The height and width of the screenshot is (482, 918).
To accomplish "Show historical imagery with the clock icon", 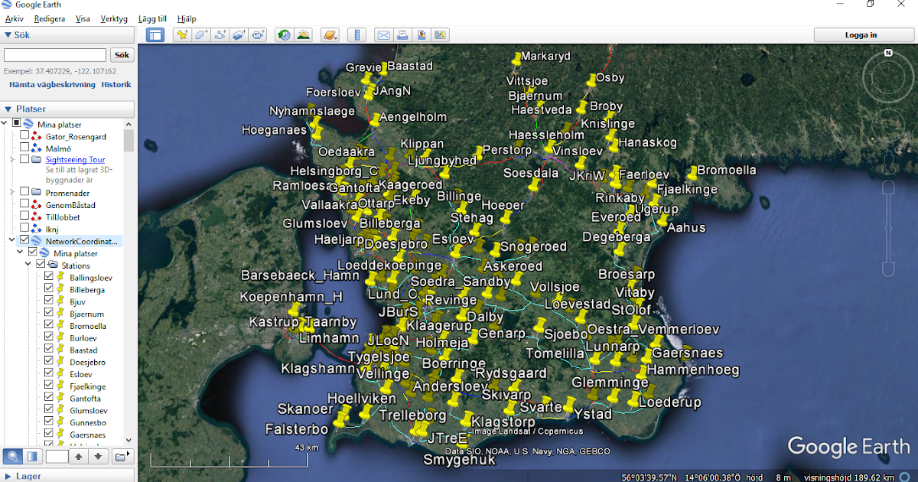I will click(283, 34).
